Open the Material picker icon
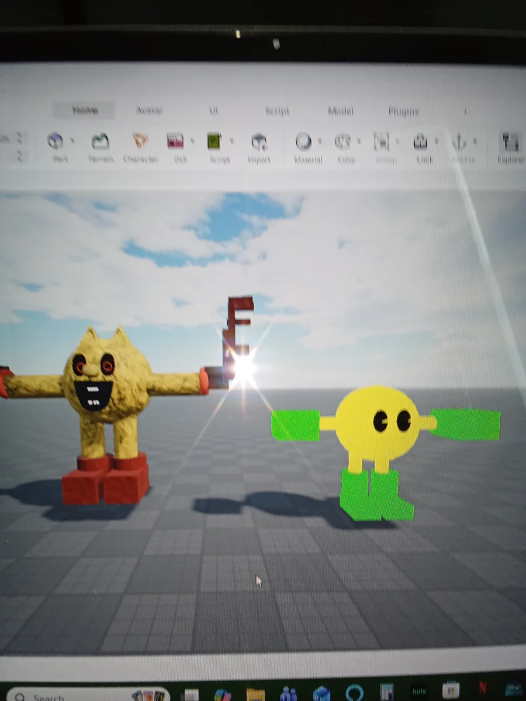Screen dimensions: 526x701 tap(303, 141)
